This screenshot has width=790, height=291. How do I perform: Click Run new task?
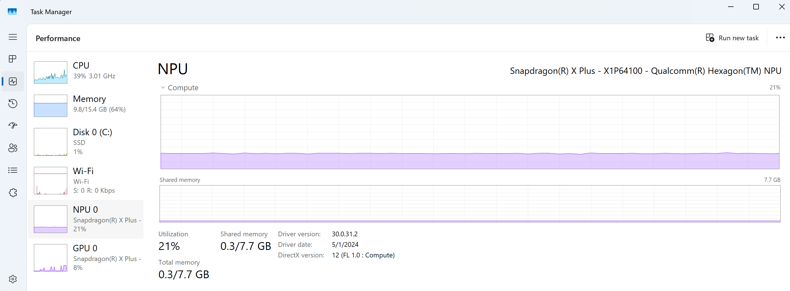732,37
